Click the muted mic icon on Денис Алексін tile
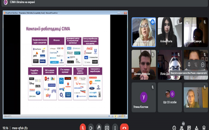209x130 pixels. pyautogui.click(x=153, y=55)
